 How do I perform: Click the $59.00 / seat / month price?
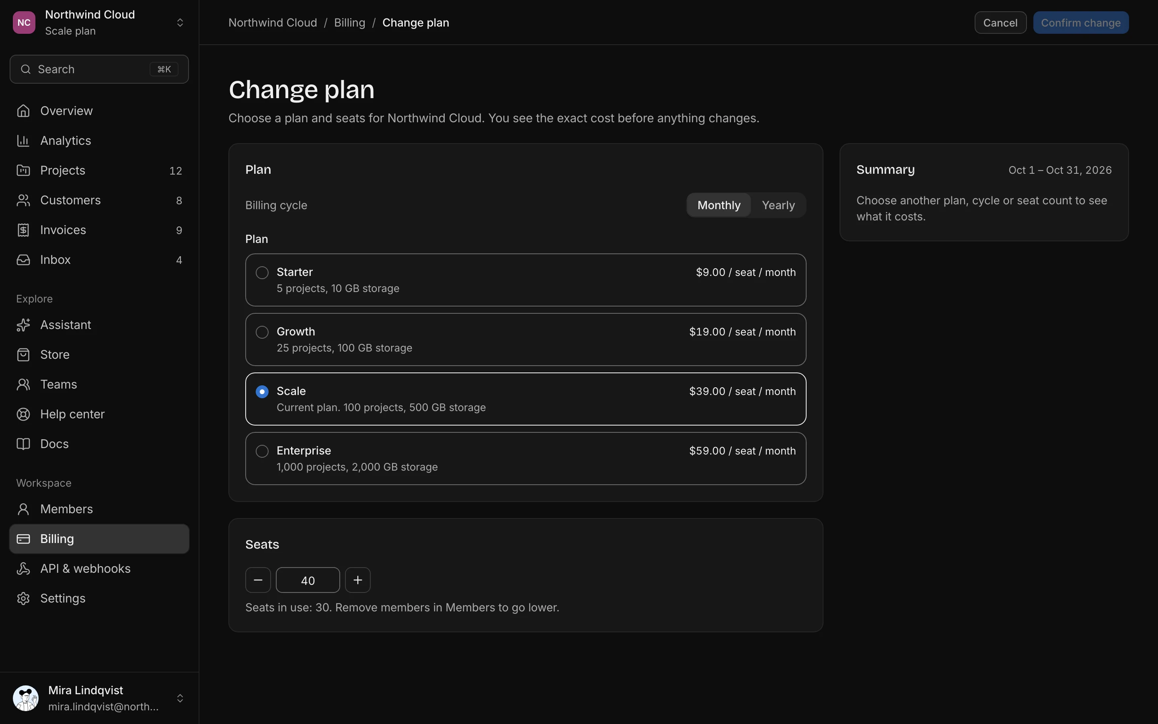point(742,450)
